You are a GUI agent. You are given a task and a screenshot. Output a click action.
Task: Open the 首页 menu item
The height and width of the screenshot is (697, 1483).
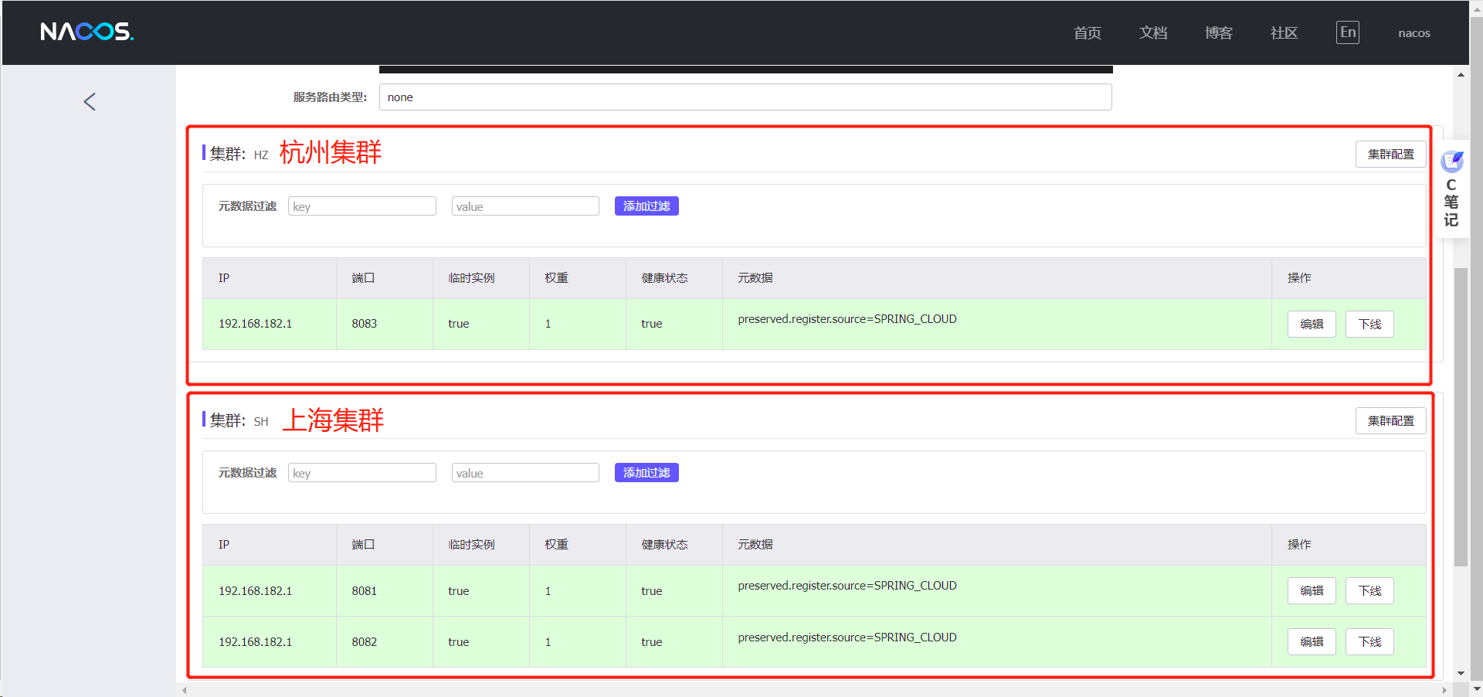[x=1088, y=32]
